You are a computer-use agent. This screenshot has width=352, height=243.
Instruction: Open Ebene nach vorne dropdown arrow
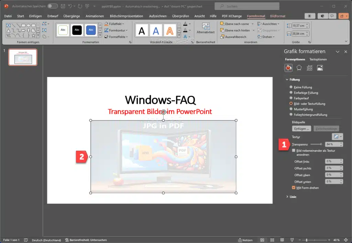253,24
